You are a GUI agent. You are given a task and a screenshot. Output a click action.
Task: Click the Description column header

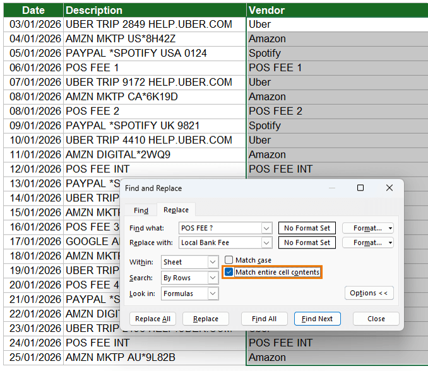[155, 10]
